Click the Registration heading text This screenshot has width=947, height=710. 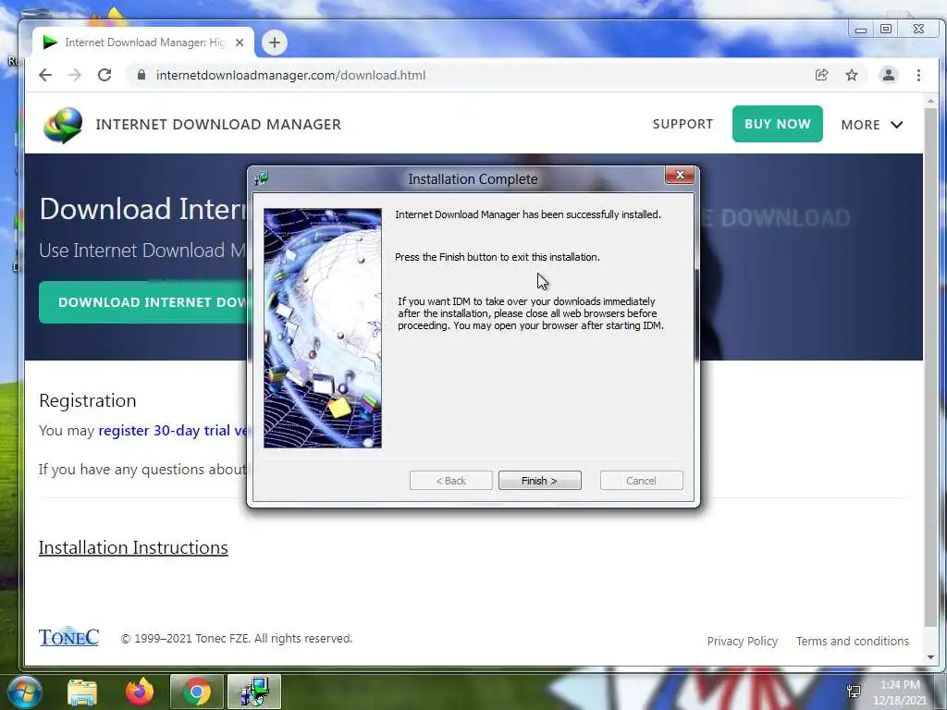88,401
